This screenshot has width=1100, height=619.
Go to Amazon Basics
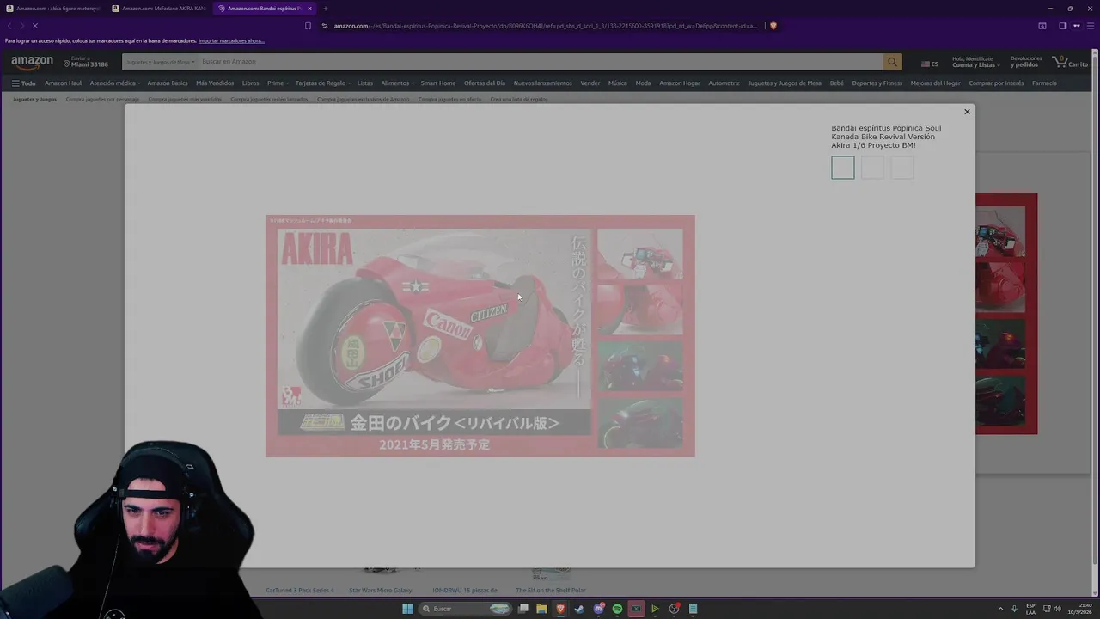[167, 83]
